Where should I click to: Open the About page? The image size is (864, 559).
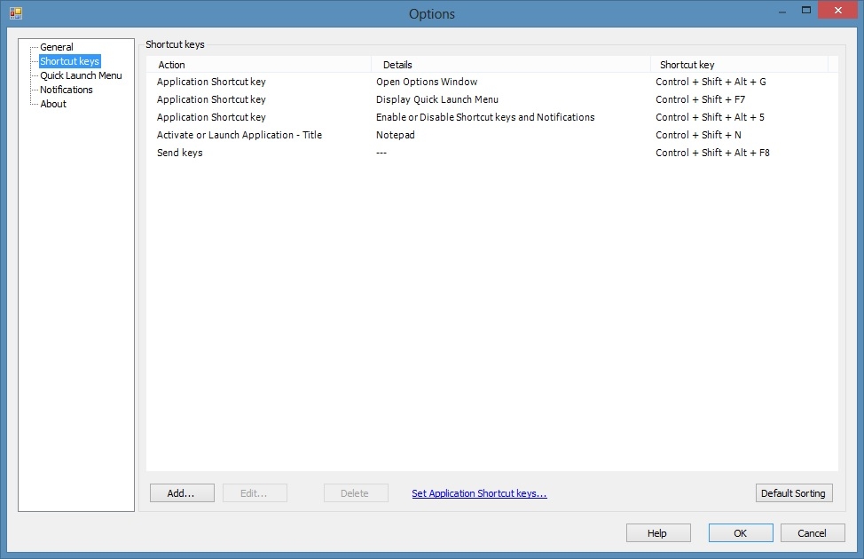pos(53,104)
